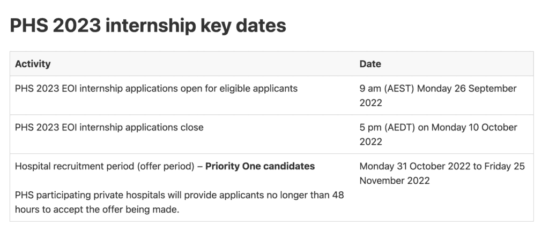Viewport: 549px width, 242px height.
Task: Click the "PHS 2023 internship key dates" heading
Action: tap(148, 26)
